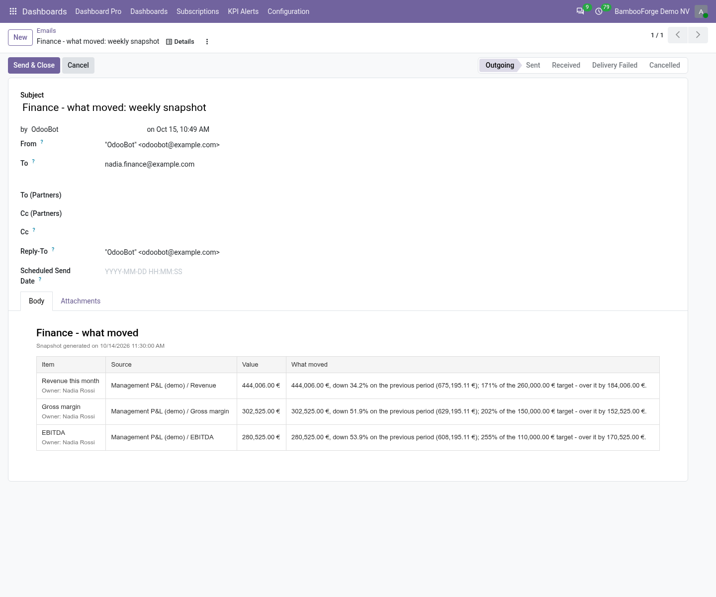Show the From field help tooltip
The width and height of the screenshot is (716, 597).
(42, 142)
